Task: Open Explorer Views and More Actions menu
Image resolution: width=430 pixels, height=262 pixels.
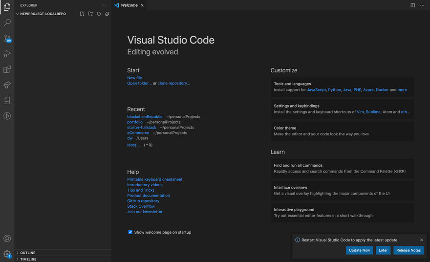Action: click(104, 5)
